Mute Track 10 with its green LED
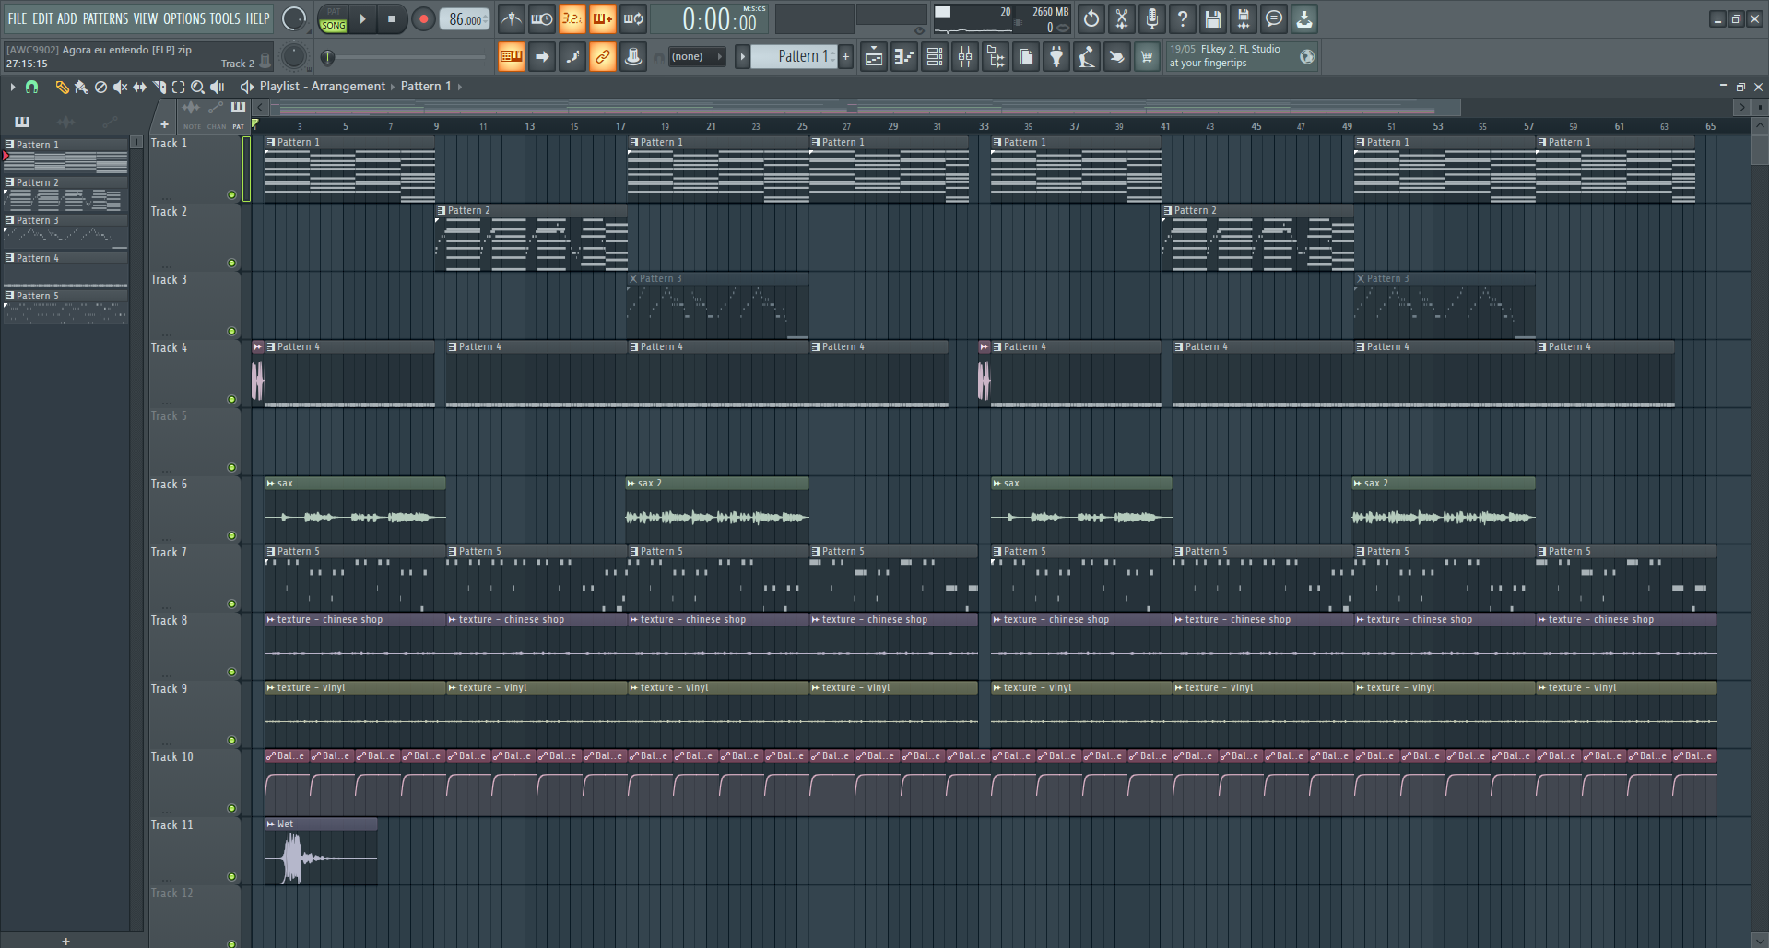This screenshot has width=1769, height=948. [231, 808]
